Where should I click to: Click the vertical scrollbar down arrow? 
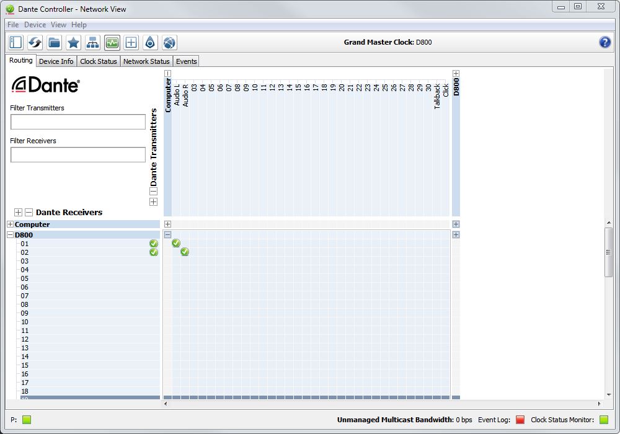[x=609, y=395]
